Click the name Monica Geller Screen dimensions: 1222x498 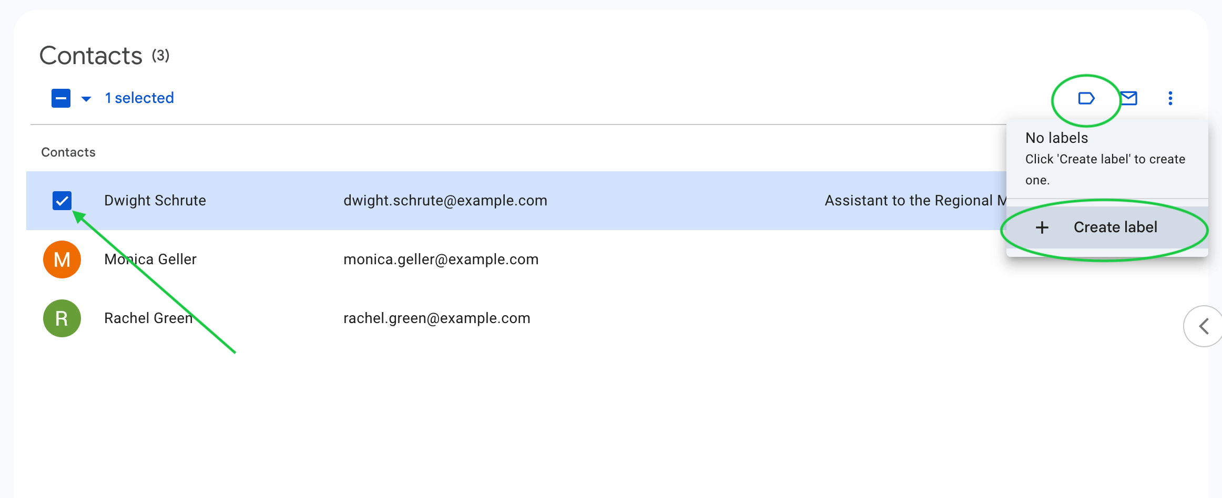(150, 260)
